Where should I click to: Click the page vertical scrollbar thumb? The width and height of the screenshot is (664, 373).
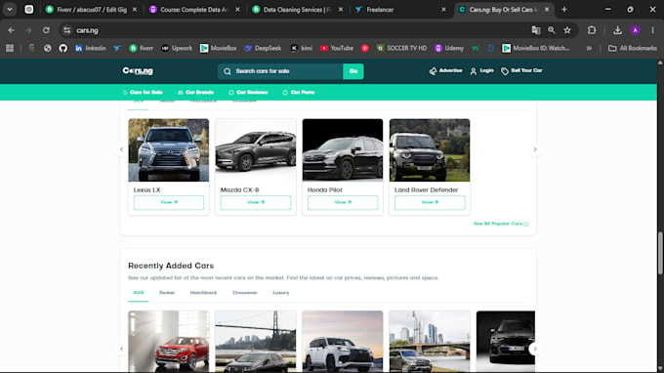coord(660,253)
